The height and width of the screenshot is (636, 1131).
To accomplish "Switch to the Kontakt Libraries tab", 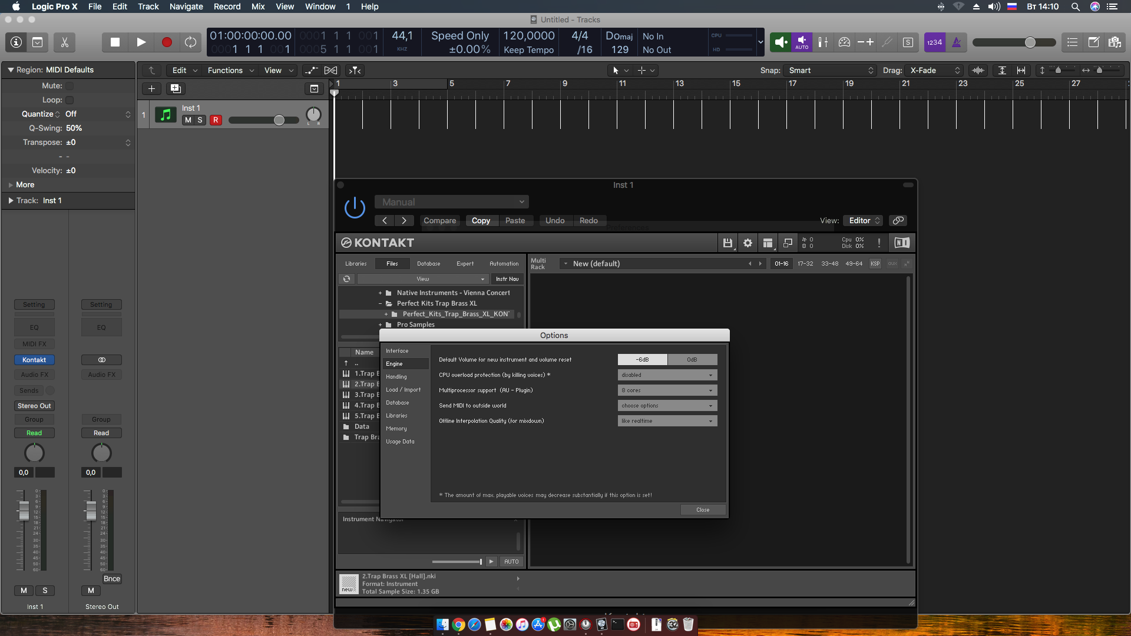I will (356, 264).
